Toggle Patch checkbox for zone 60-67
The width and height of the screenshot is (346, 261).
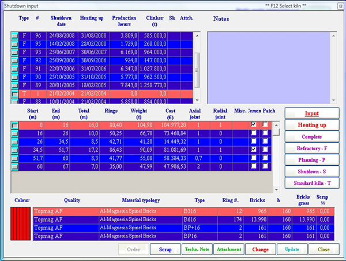pos(265,166)
